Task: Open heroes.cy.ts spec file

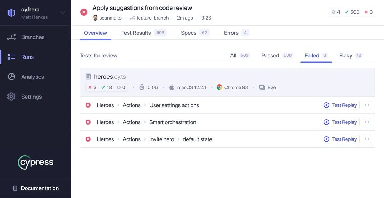Action: [110, 77]
